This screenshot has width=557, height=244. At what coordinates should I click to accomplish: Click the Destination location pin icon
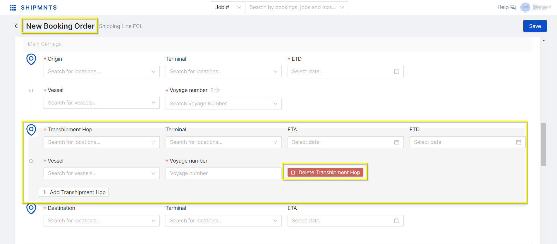31,208
